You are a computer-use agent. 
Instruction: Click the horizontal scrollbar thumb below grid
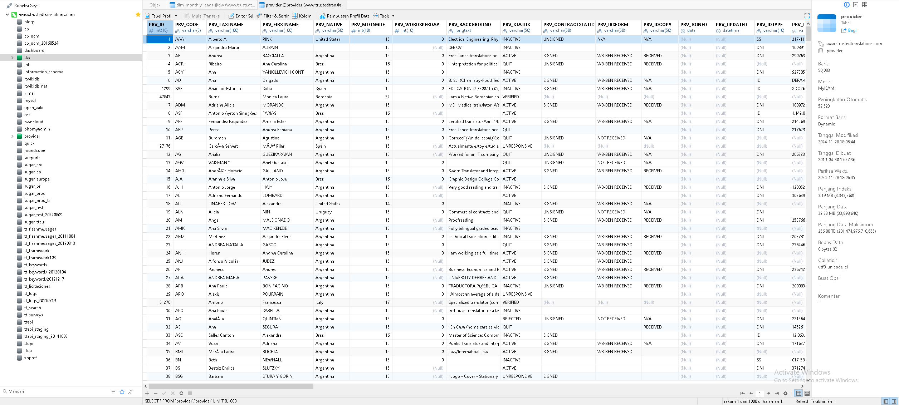tap(231, 386)
